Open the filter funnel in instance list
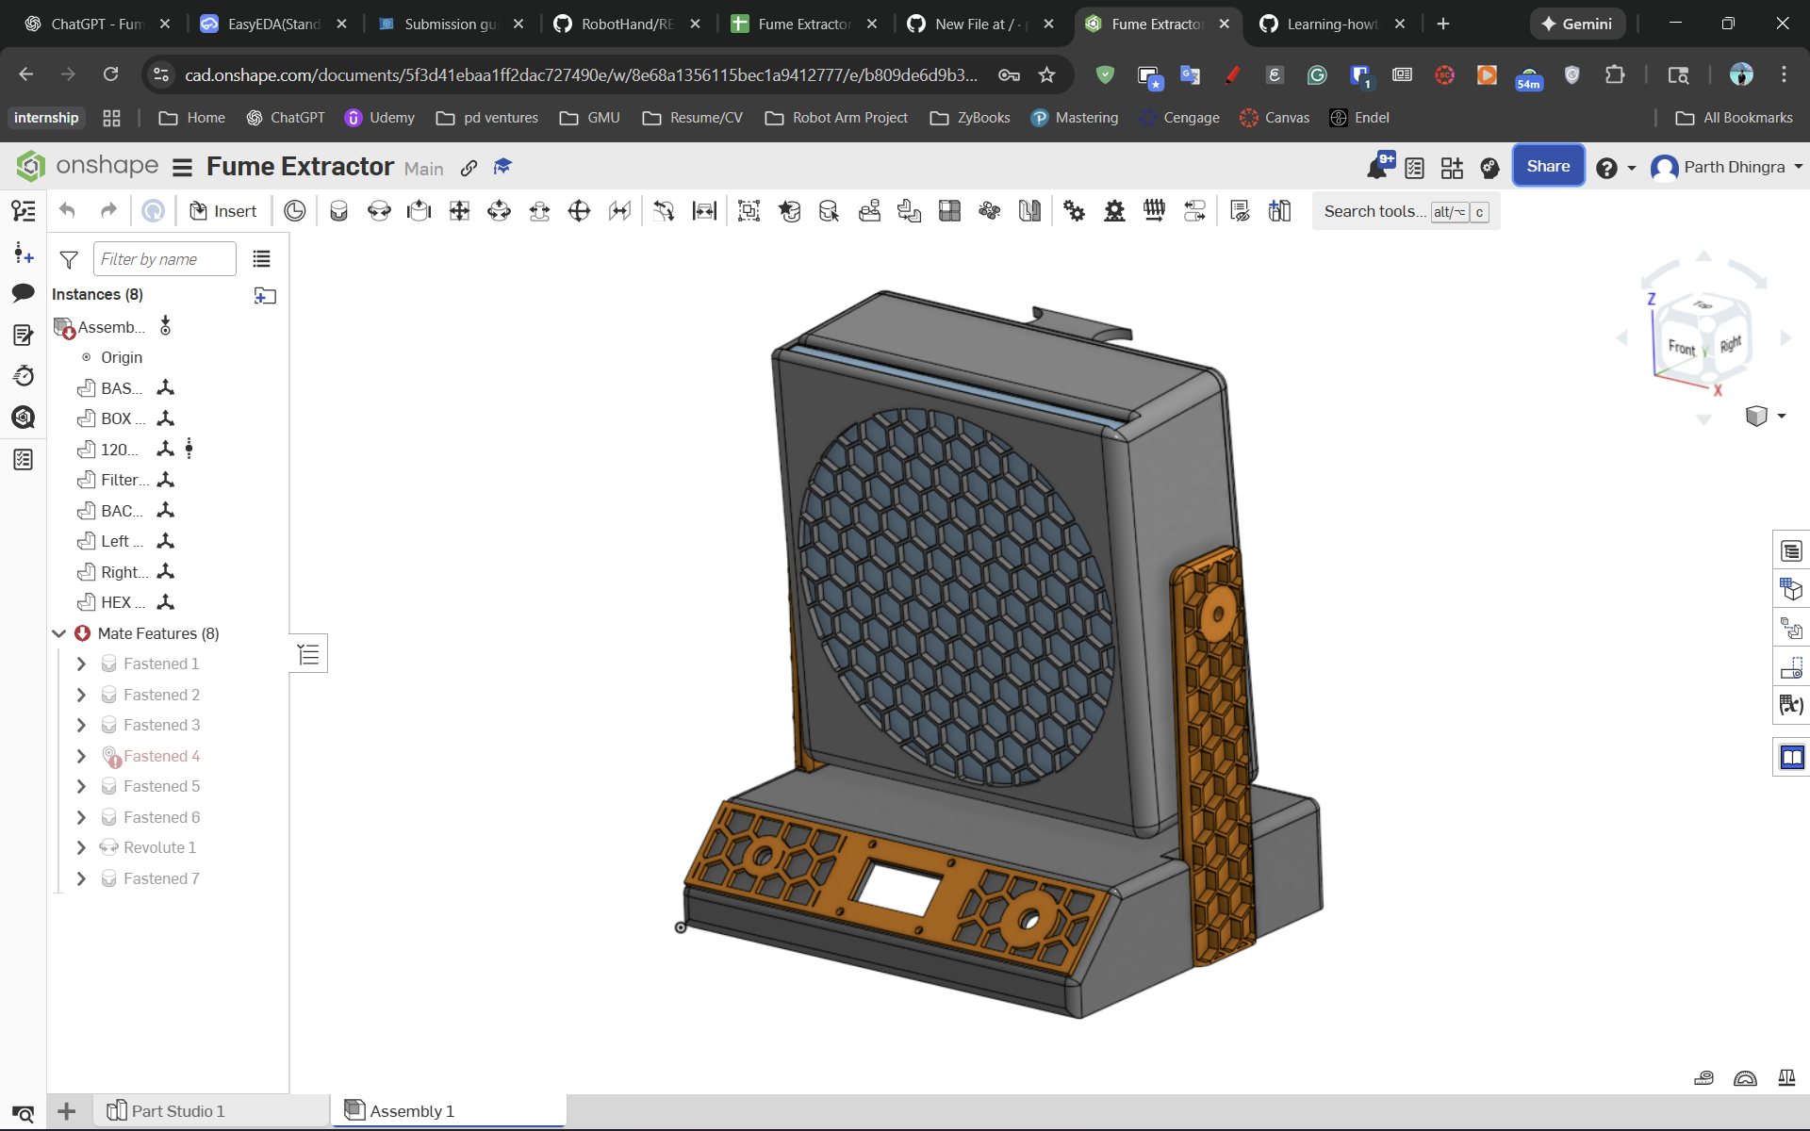This screenshot has height=1131, width=1810. [x=69, y=259]
